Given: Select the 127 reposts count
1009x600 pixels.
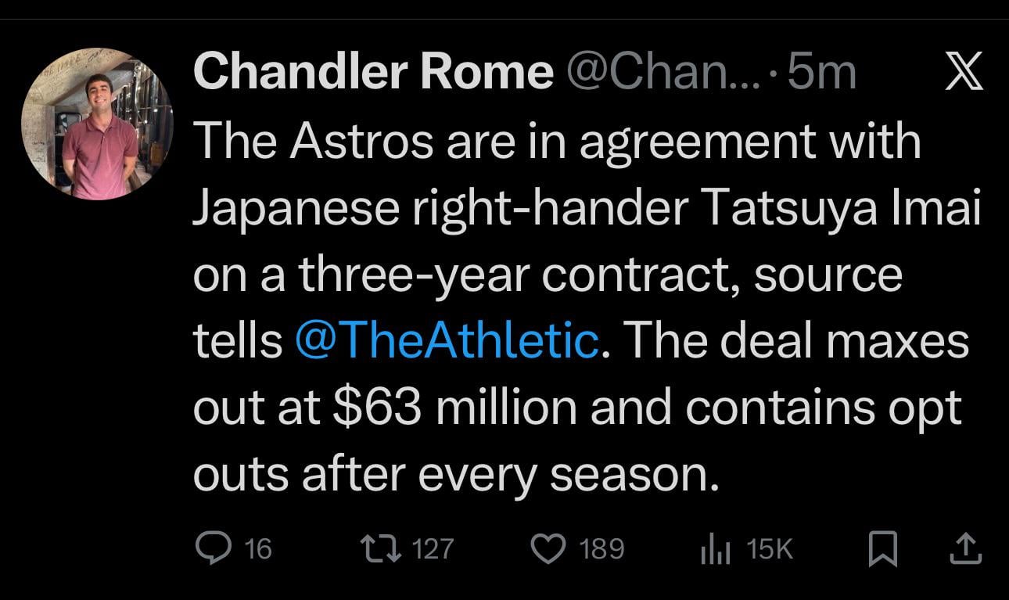Looking at the screenshot, I should 431,548.
